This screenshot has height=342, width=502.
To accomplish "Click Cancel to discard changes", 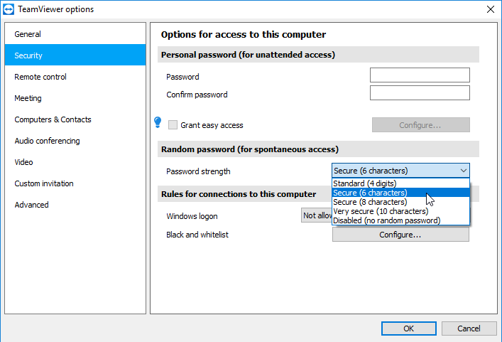I will (469, 328).
